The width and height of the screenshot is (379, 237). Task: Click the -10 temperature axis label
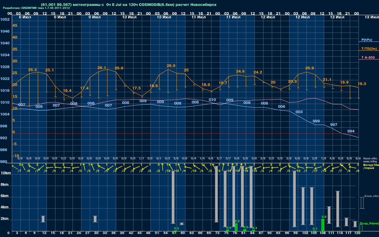coord(16,156)
